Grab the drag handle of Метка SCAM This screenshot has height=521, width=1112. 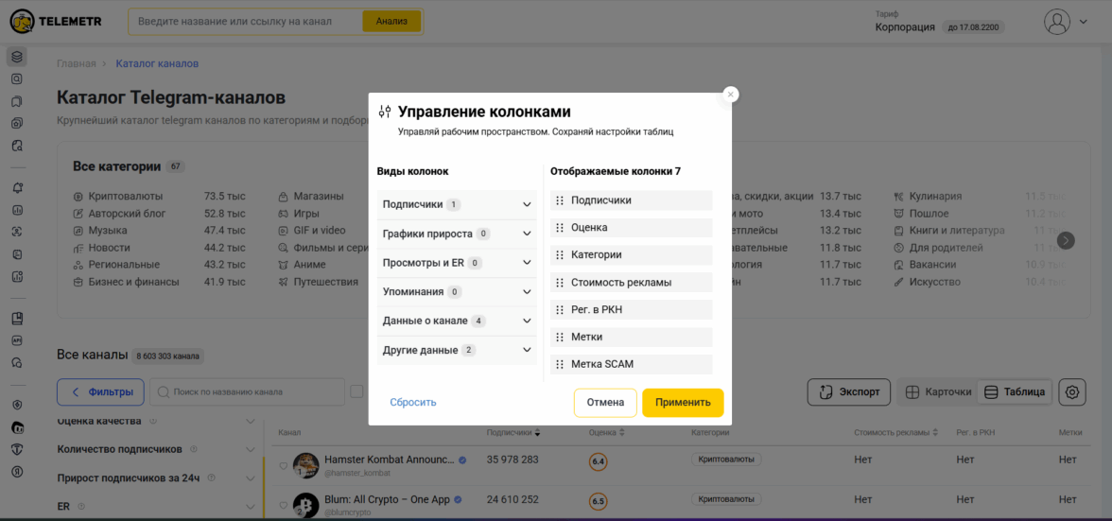pyautogui.click(x=560, y=364)
